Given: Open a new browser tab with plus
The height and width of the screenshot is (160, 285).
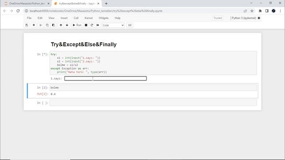Looking at the screenshot, I should pos(106,4).
